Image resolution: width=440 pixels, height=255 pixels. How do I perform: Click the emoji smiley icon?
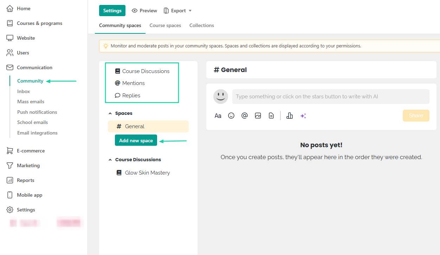231,116
